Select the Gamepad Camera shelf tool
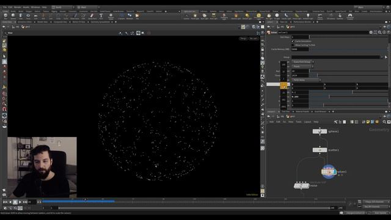 [x=350, y=16]
